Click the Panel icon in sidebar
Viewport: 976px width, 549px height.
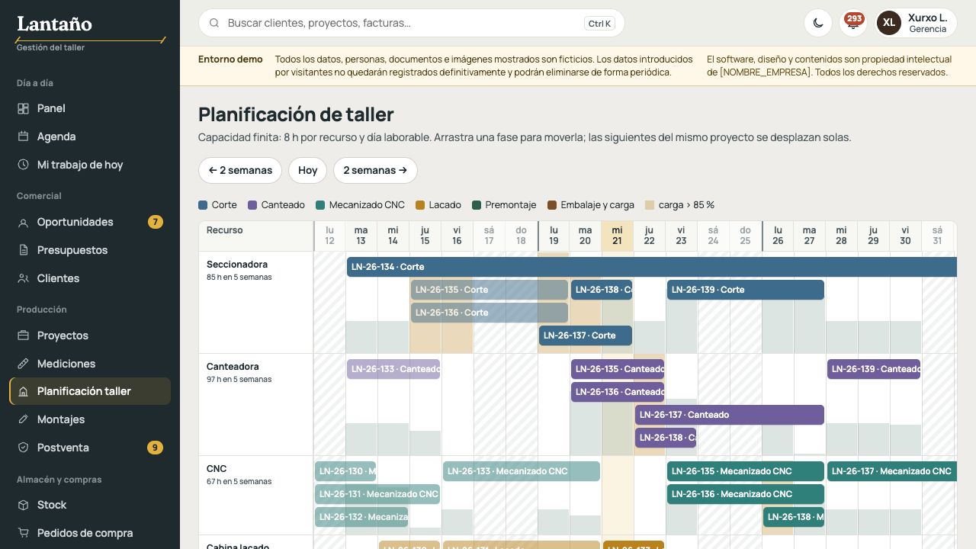(x=23, y=108)
